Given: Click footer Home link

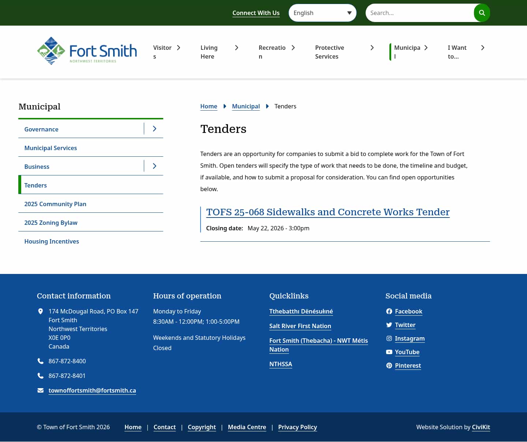Looking at the screenshot, I should click(x=133, y=427).
